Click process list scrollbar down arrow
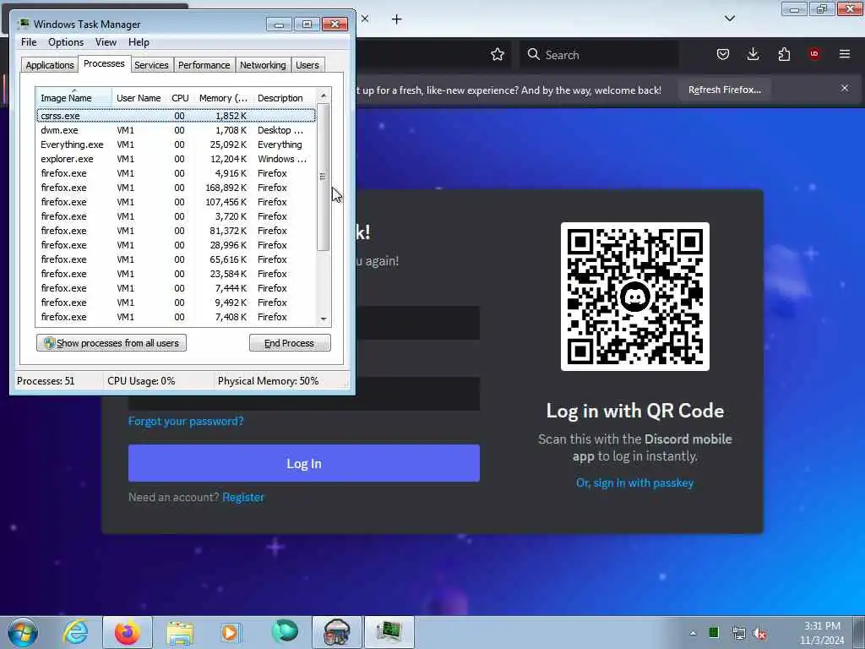865x649 pixels. point(324,319)
